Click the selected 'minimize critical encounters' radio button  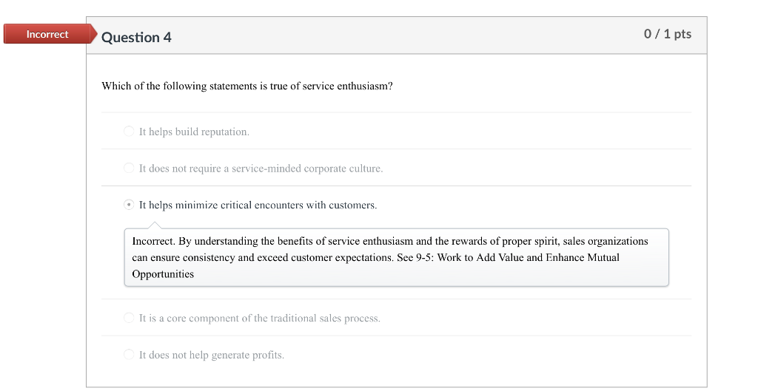click(129, 205)
